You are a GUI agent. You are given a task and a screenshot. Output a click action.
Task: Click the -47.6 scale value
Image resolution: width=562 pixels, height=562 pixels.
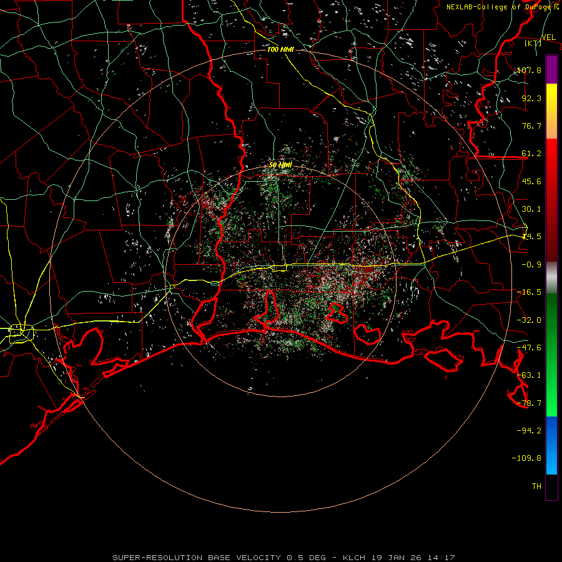[530, 348]
